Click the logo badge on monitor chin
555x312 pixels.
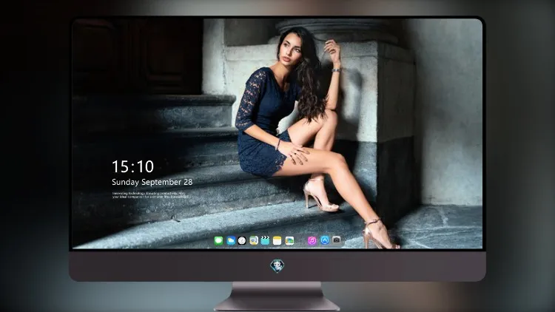click(277, 266)
